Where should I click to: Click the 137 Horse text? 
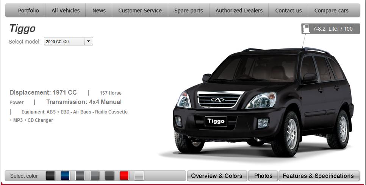click(x=111, y=93)
